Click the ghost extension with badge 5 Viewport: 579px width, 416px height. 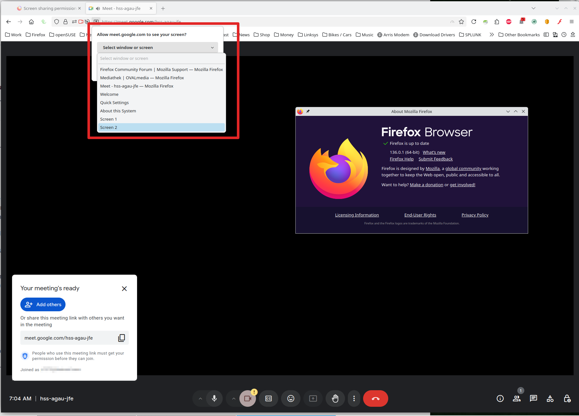point(521,21)
